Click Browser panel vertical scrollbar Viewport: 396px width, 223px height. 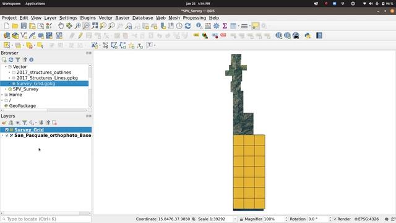(90, 86)
